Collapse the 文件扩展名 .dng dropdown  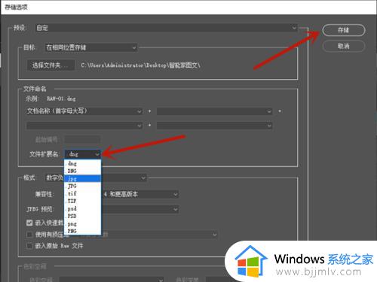(83, 154)
